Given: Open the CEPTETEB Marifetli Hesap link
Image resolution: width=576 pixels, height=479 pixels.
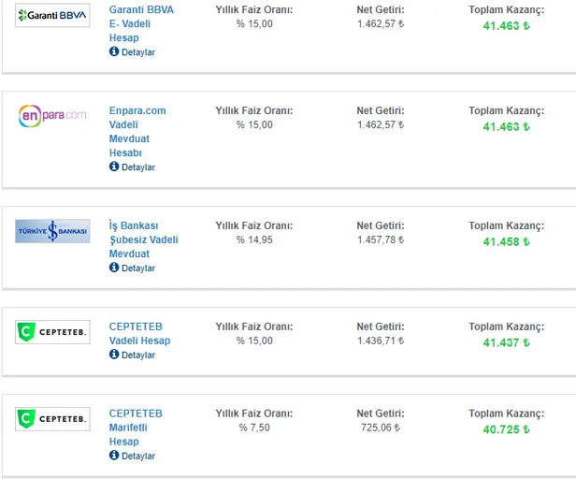Looking at the screenshot, I should pyautogui.click(x=135, y=428).
